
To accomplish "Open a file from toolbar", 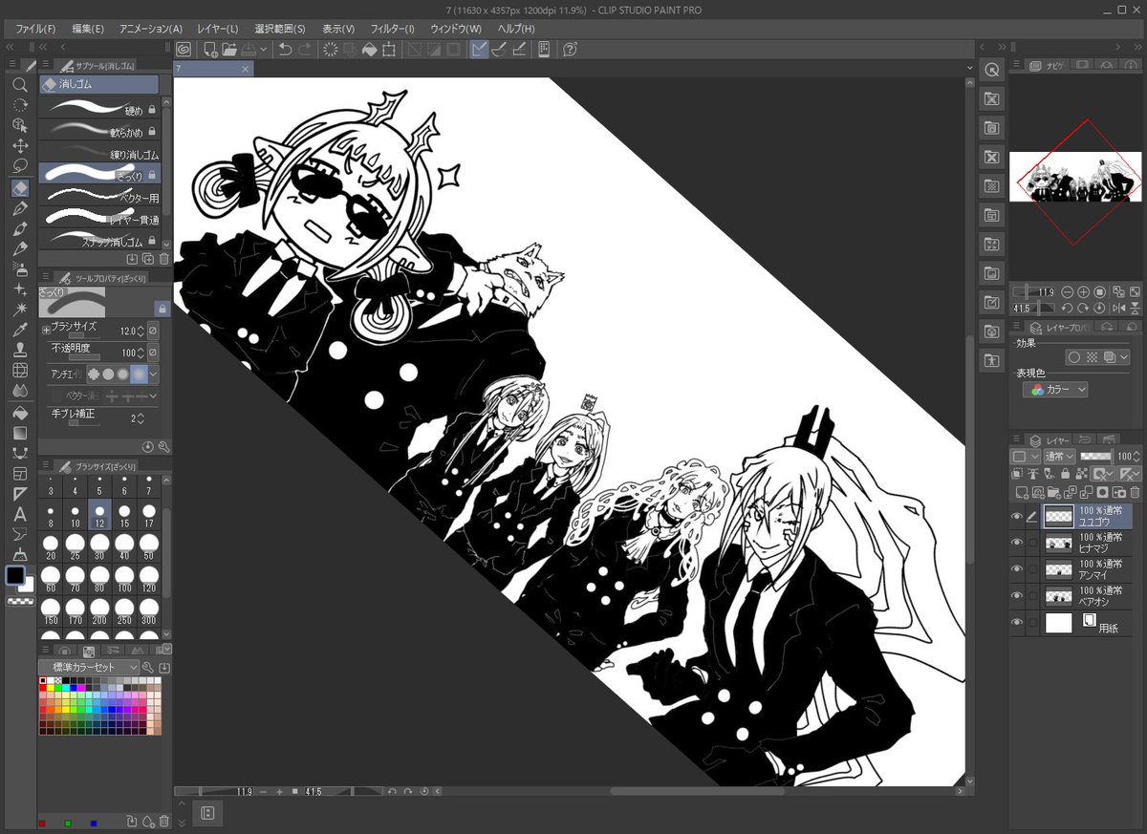I will 229,49.
